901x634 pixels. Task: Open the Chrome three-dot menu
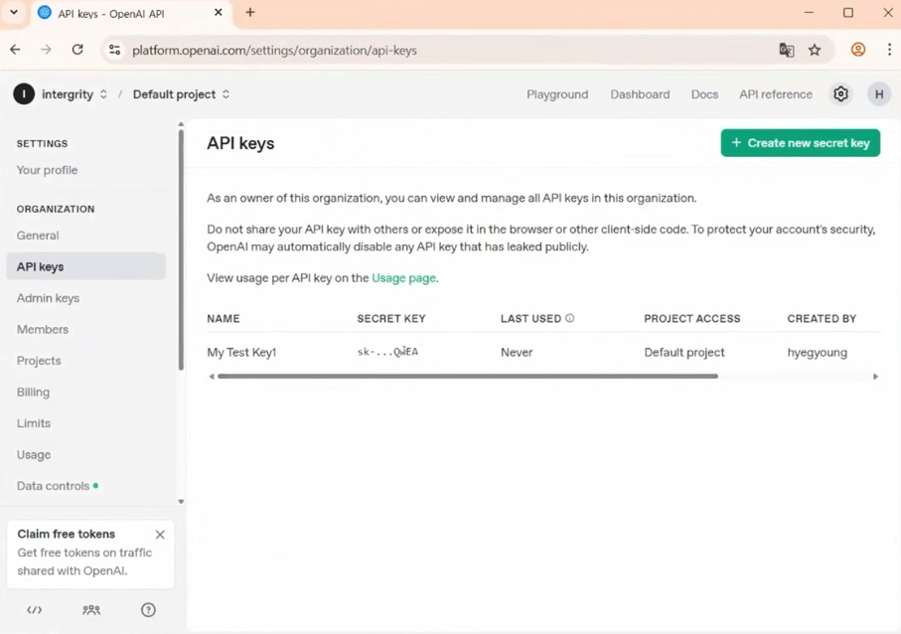click(x=889, y=50)
